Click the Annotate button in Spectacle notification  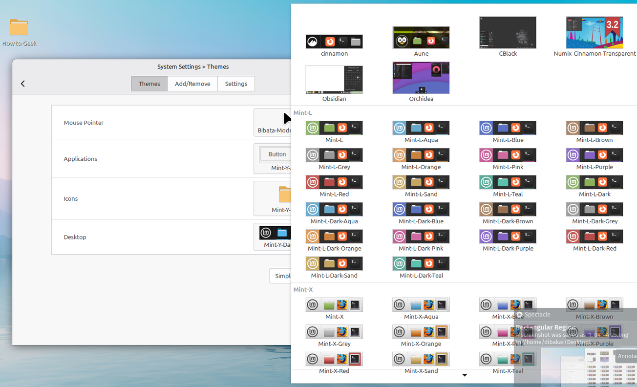point(626,356)
